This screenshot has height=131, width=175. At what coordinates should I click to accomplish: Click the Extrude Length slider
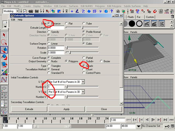(82, 27)
